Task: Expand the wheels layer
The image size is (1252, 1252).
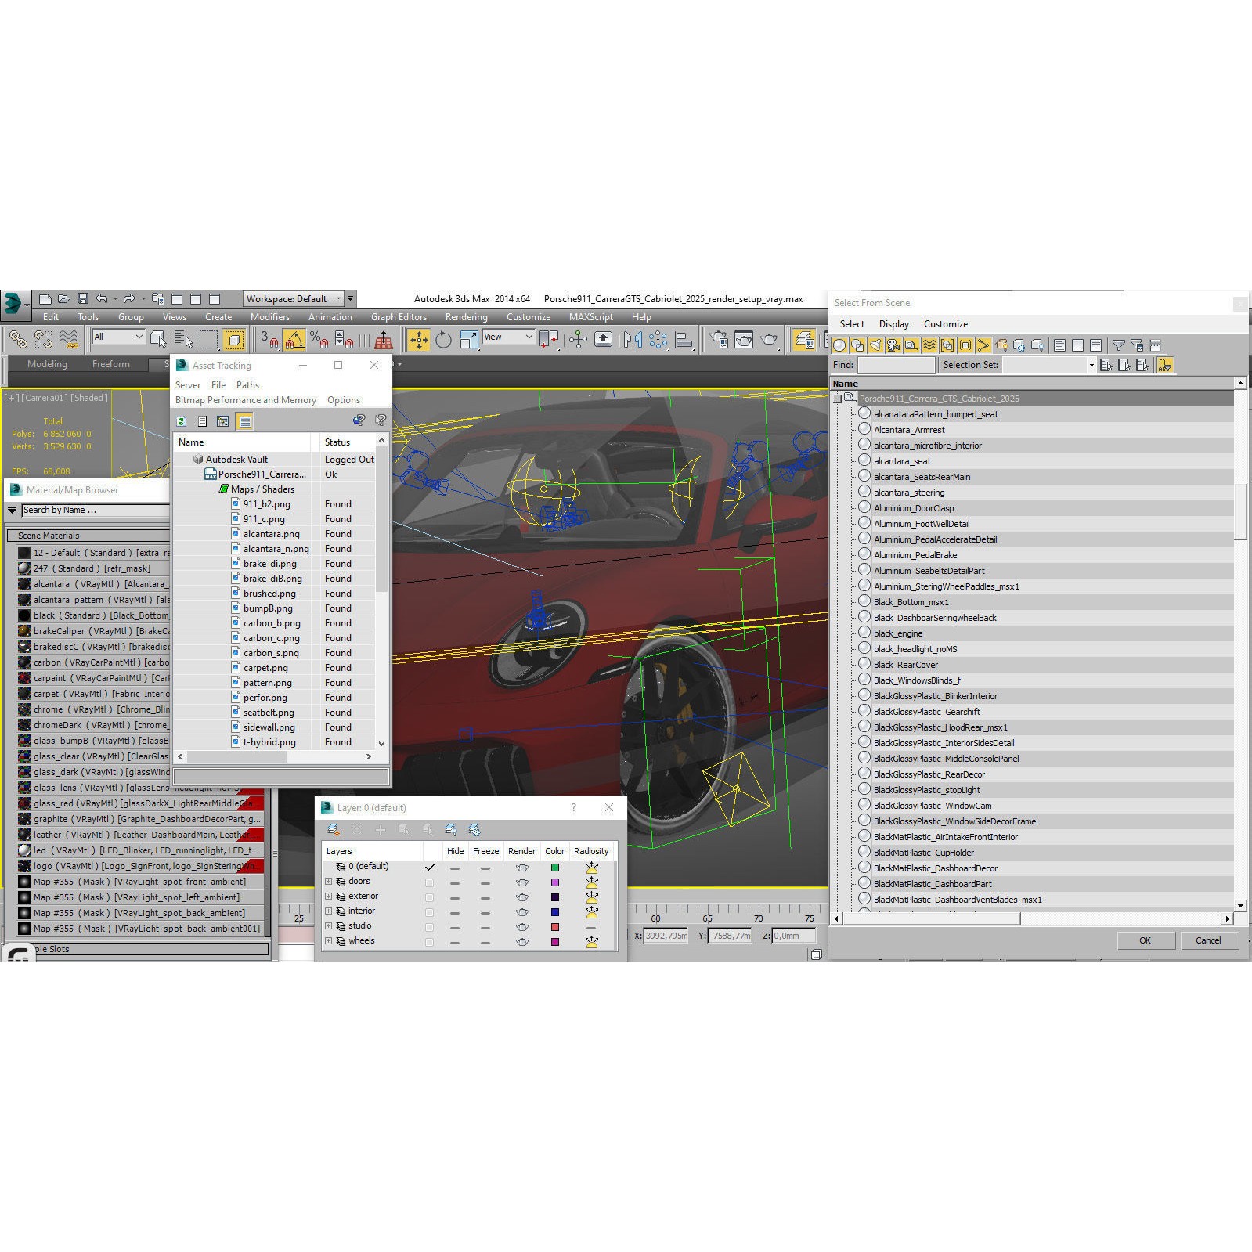Action: (x=329, y=941)
